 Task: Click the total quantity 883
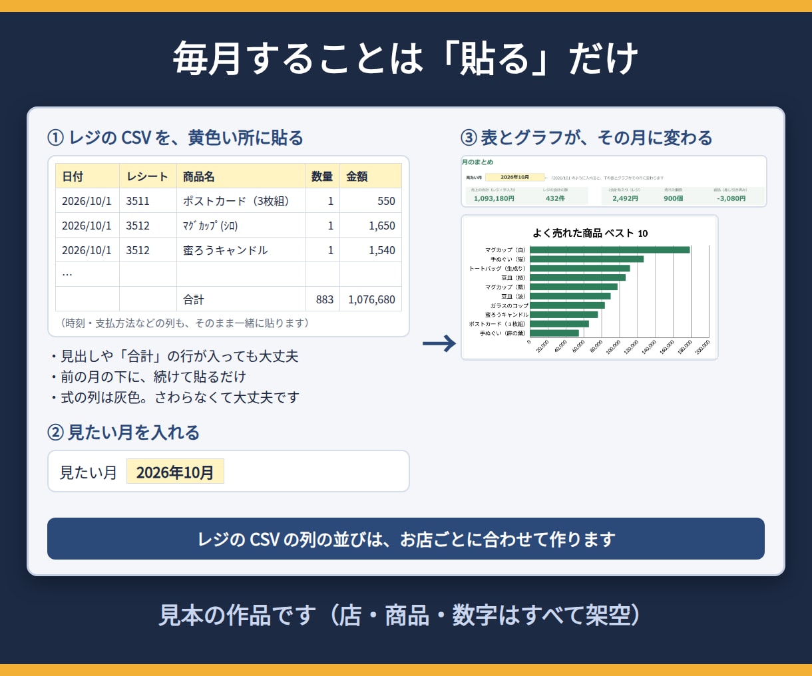[323, 299]
